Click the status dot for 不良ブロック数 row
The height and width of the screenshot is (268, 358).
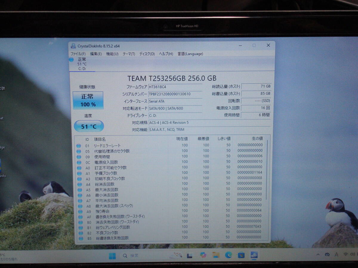click(x=81, y=233)
